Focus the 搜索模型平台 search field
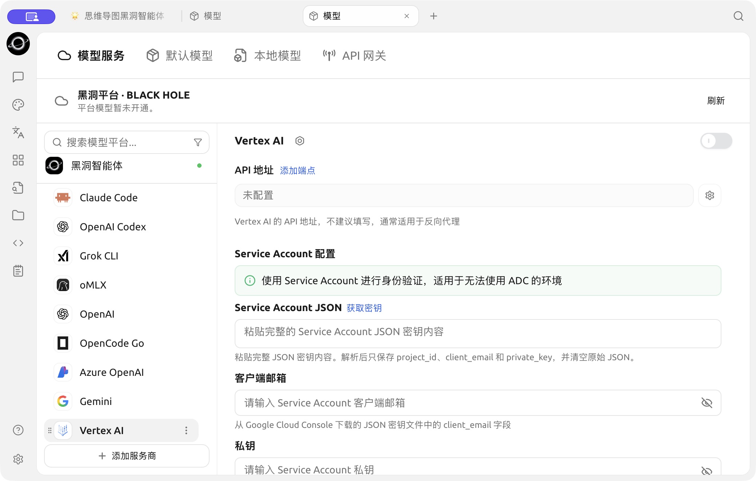Screen dimensions: 756x481 [x=127, y=142]
